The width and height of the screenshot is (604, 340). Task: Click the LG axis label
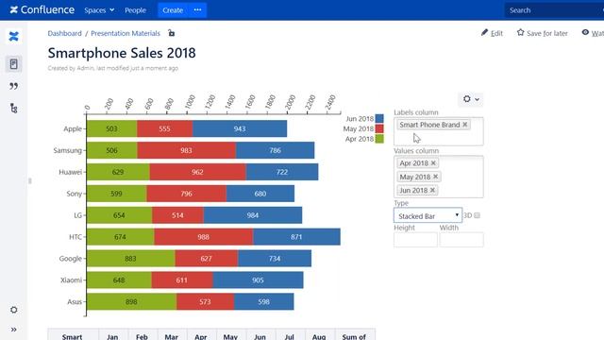click(77, 215)
